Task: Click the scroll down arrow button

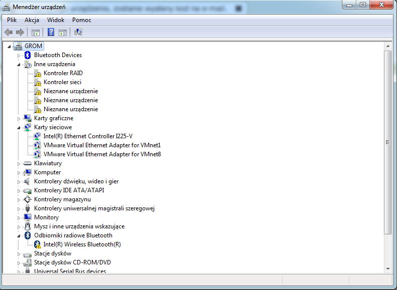Action: (x=387, y=269)
